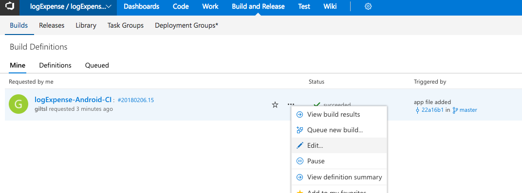Click the green succeeded checkmark icon

317,105
